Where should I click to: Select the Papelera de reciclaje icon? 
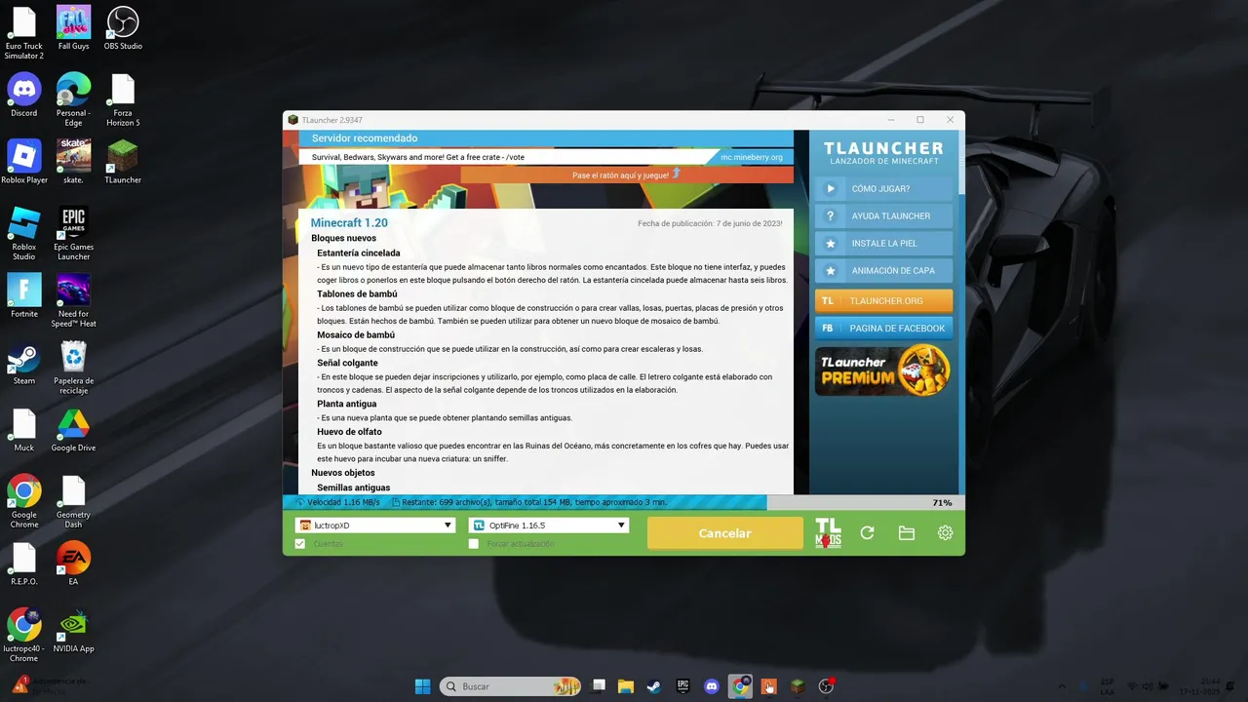[73, 368]
